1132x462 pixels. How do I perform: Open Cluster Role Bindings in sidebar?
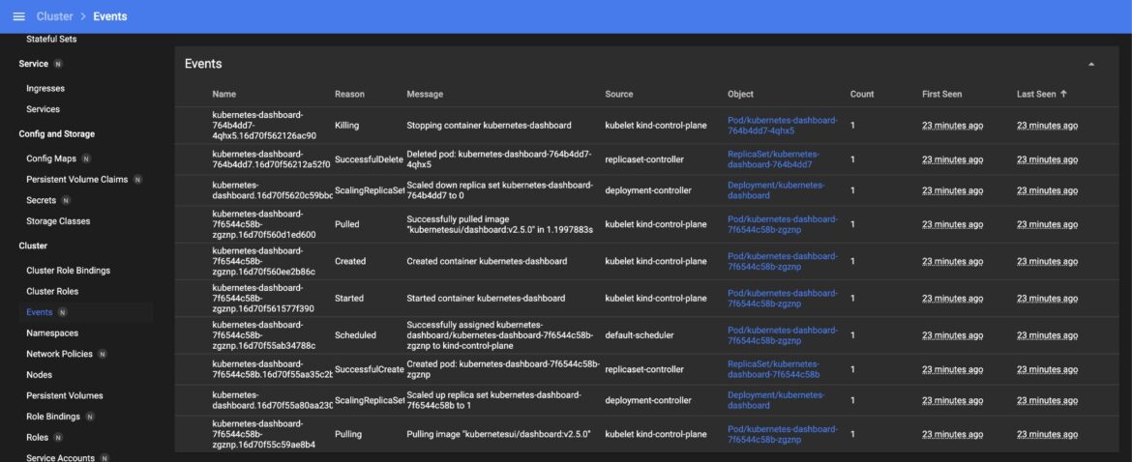pos(69,271)
